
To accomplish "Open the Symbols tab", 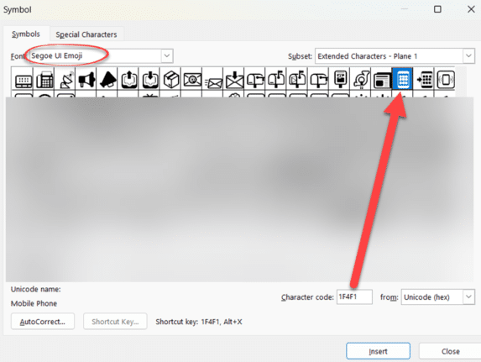I will pos(26,34).
